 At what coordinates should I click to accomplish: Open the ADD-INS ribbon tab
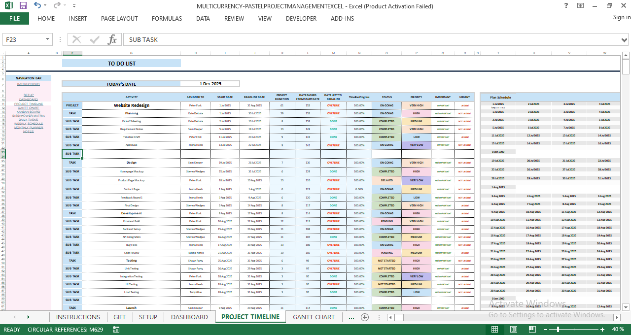click(x=342, y=19)
